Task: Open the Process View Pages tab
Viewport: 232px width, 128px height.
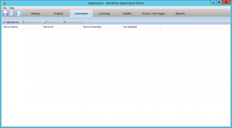Action: (x=154, y=13)
